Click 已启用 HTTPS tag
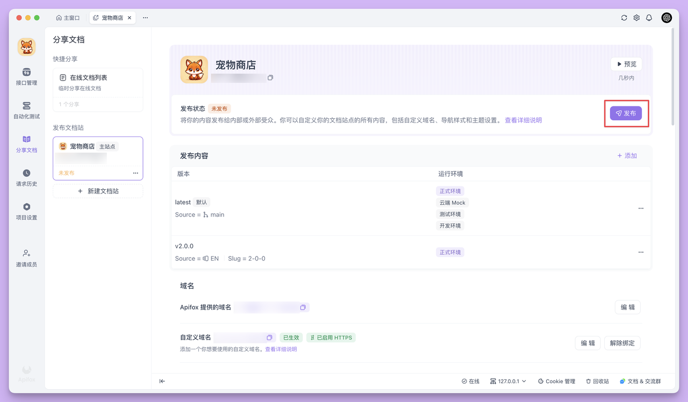Screen dimensions: 688x402 pyautogui.click(x=331, y=338)
